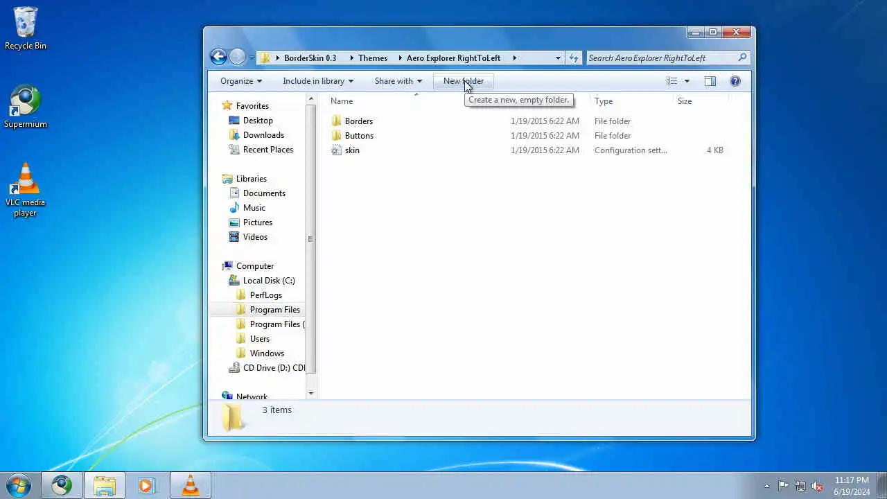Click BorderSkin 0.3 breadcrumb segment
Screen dimensions: 887x499
310,58
